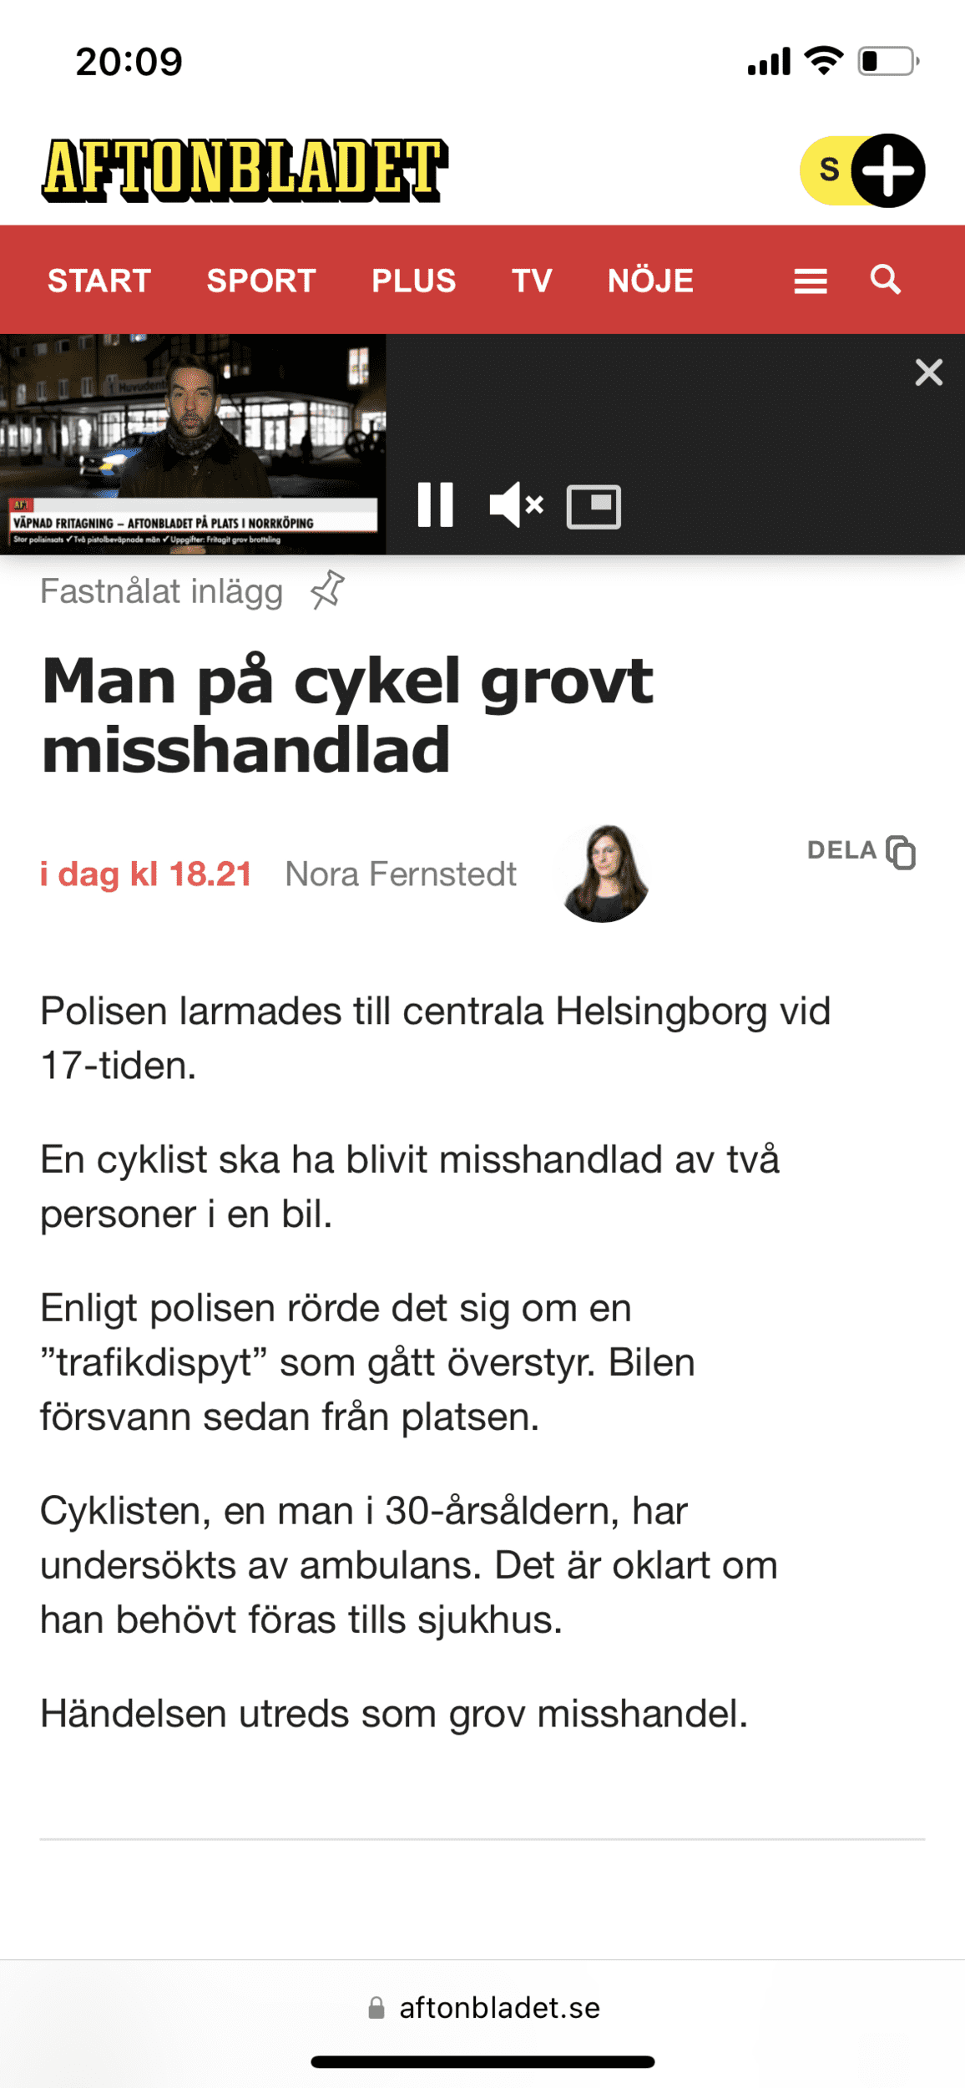Image resolution: width=965 pixels, height=2088 pixels.
Task: Click the headline Man på cykel grovt misshandlad
Action: (x=347, y=715)
